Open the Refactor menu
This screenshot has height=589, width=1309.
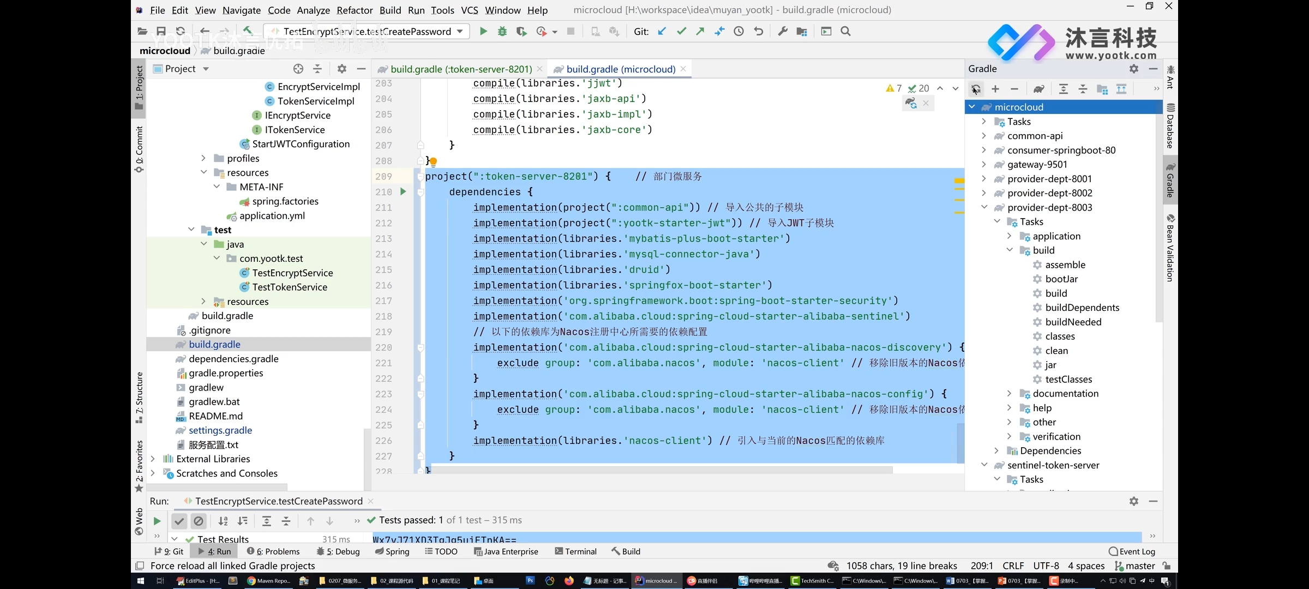click(355, 10)
